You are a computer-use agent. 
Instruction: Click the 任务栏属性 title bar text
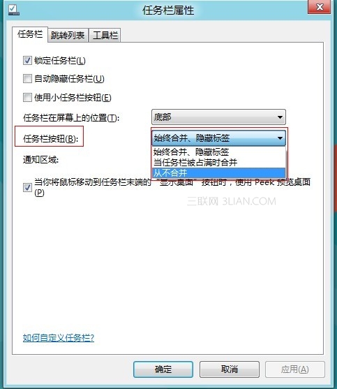(168, 10)
